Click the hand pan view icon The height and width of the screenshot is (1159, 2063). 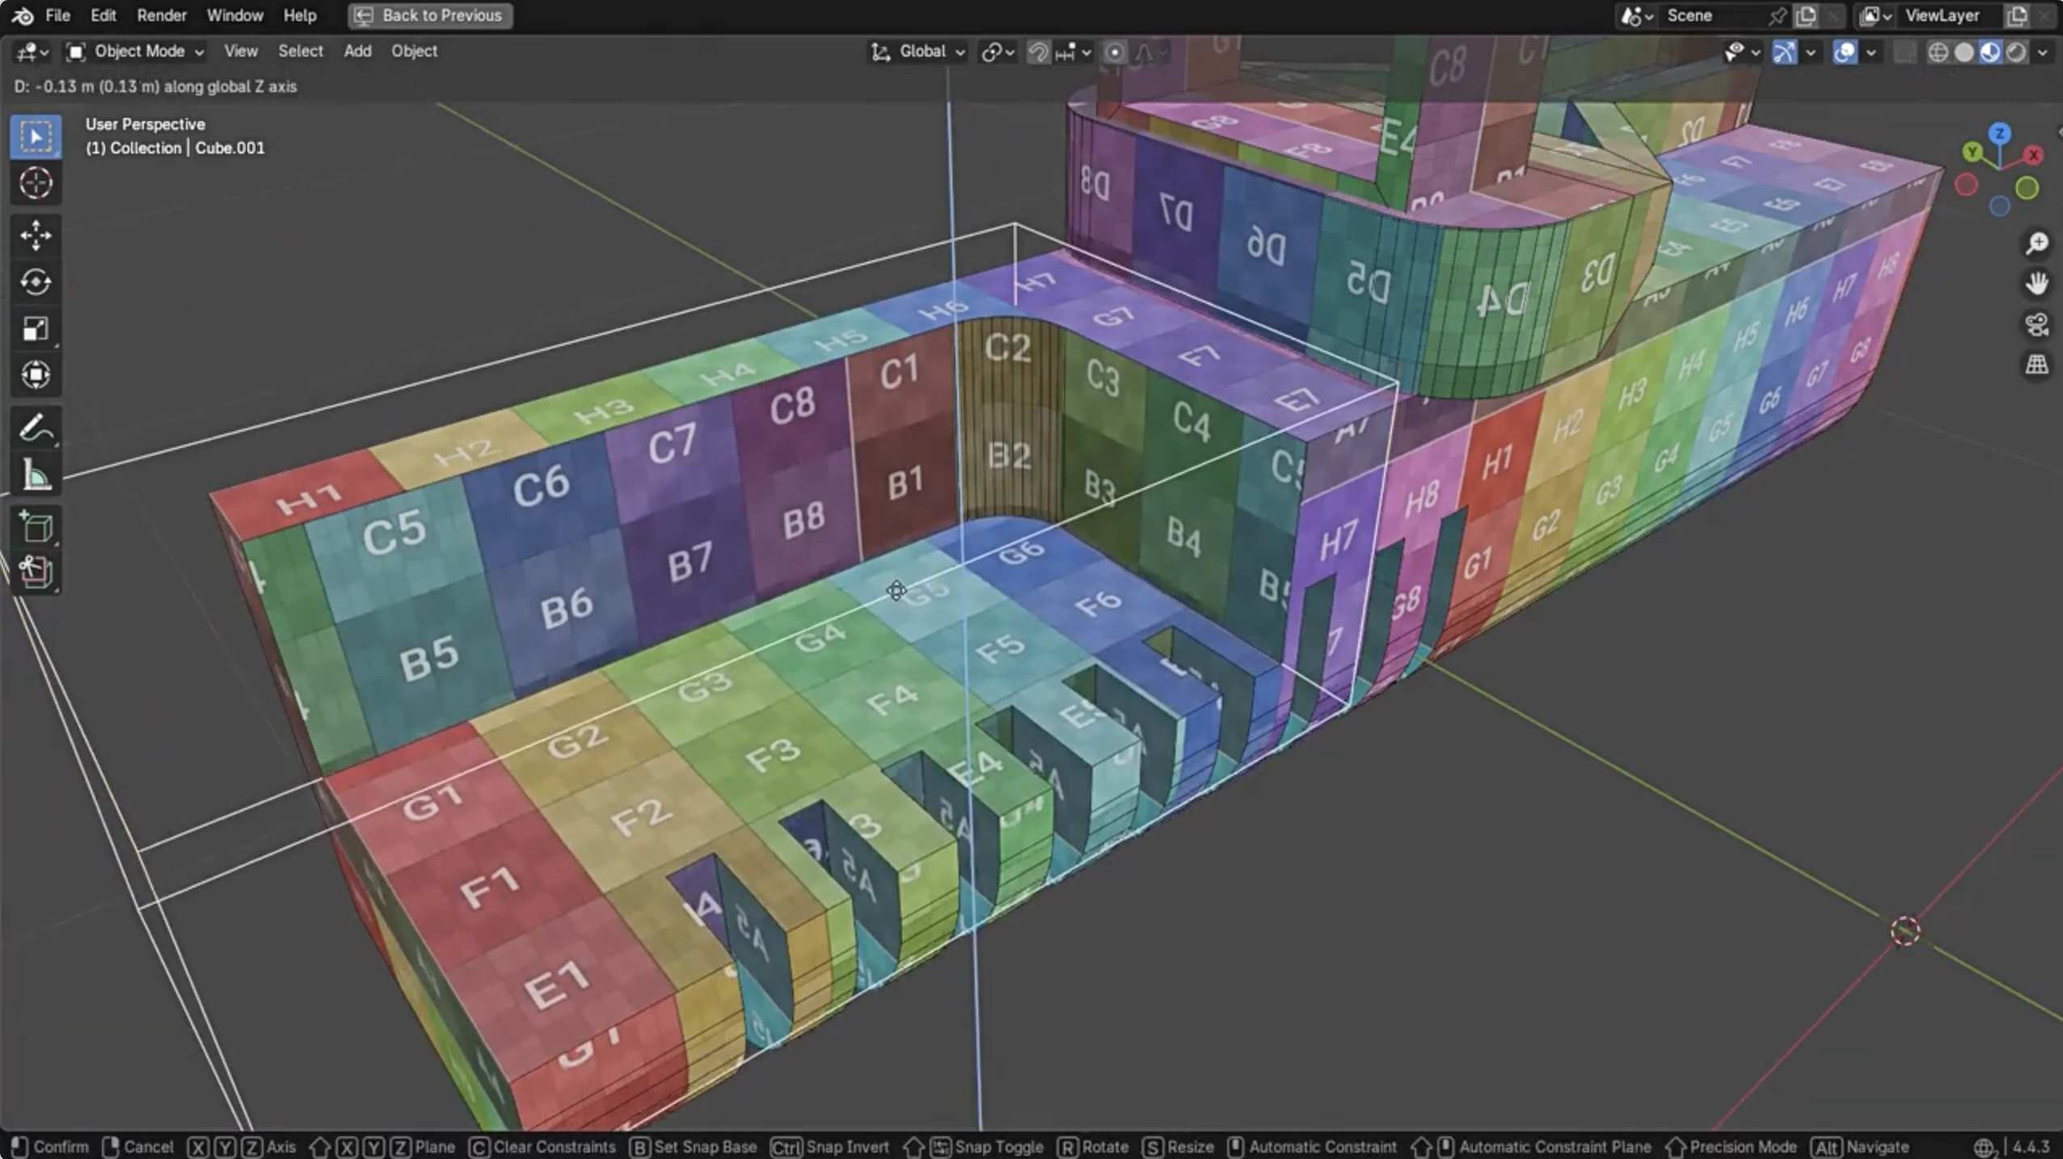click(2036, 283)
